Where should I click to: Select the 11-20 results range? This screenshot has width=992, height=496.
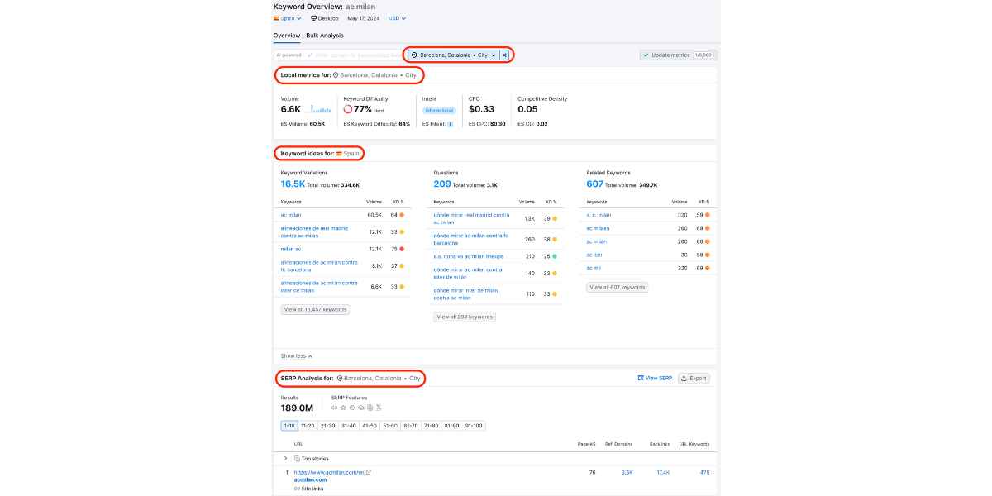pyautogui.click(x=308, y=426)
